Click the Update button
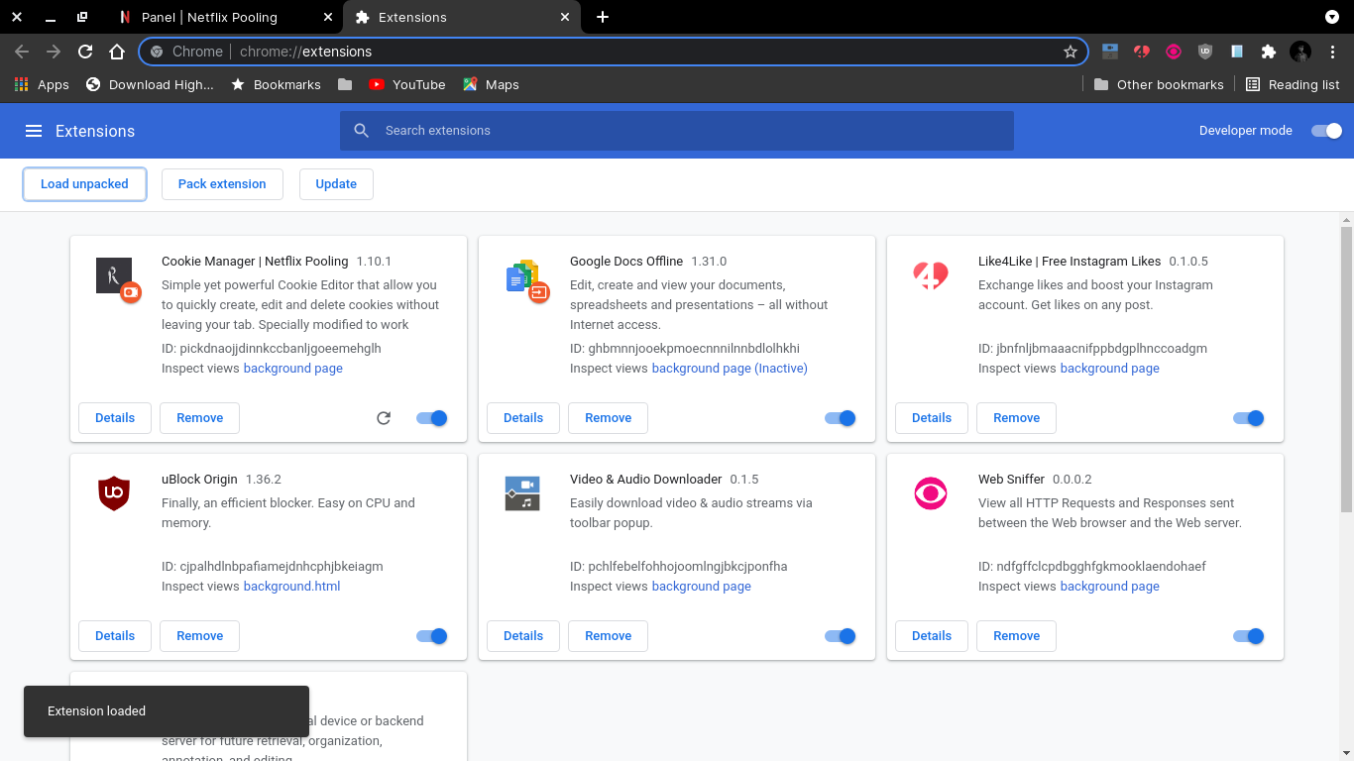Screen dimensions: 1354x761 (x=336, y=184)
